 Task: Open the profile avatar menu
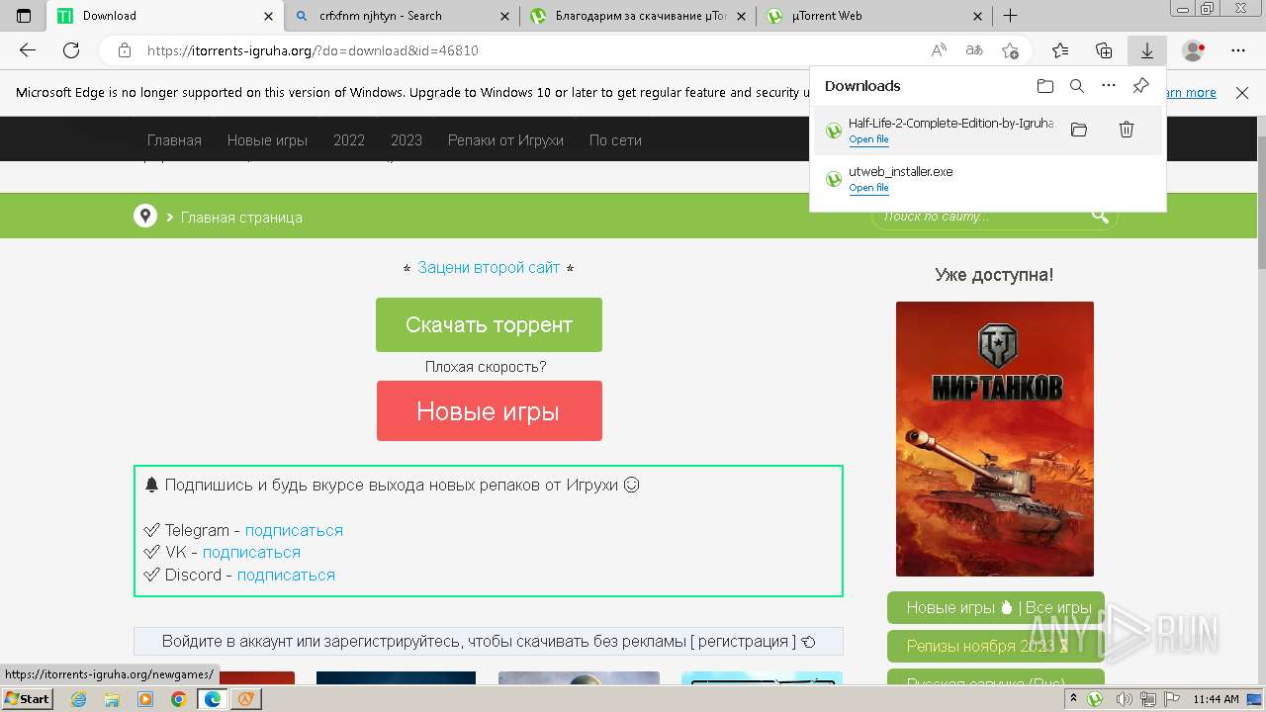coord(1194,50)
